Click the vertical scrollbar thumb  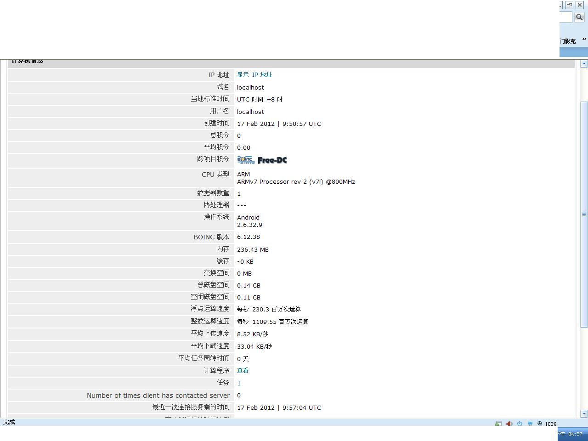click(x=584, y=214)
